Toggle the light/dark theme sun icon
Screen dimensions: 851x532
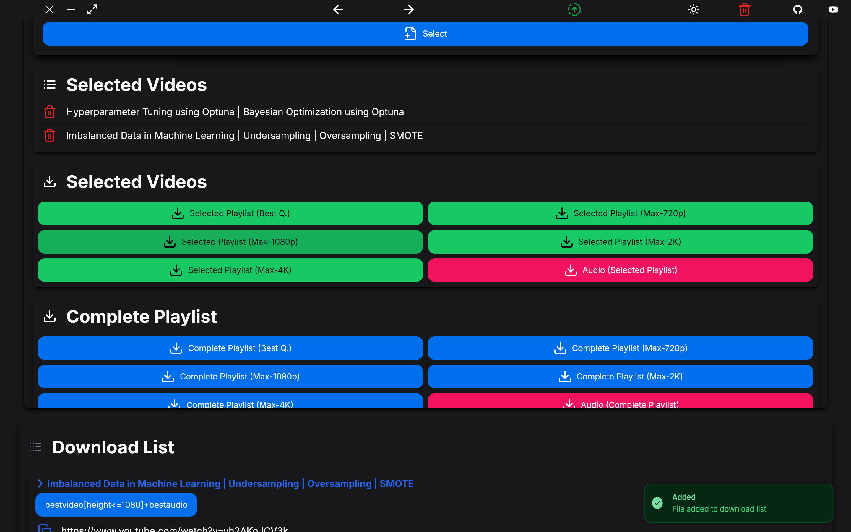click(x=694, y=9)
